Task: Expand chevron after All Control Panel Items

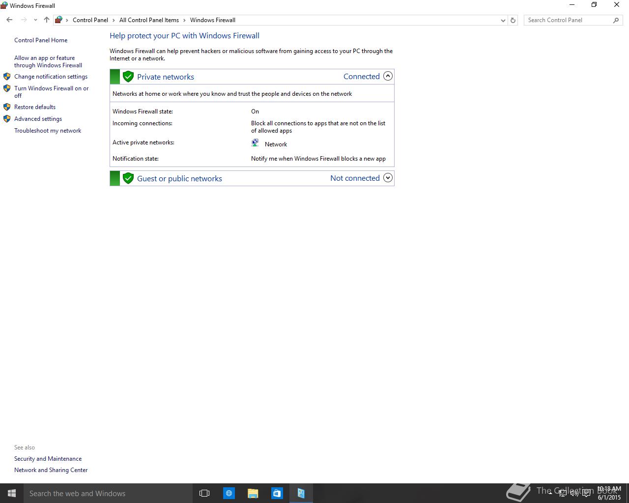Action: [x=184, y=20]
